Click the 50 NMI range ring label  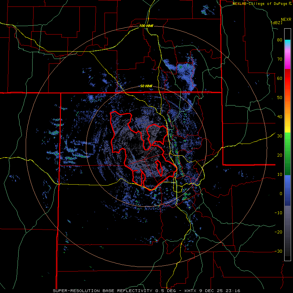click(146, 86)
